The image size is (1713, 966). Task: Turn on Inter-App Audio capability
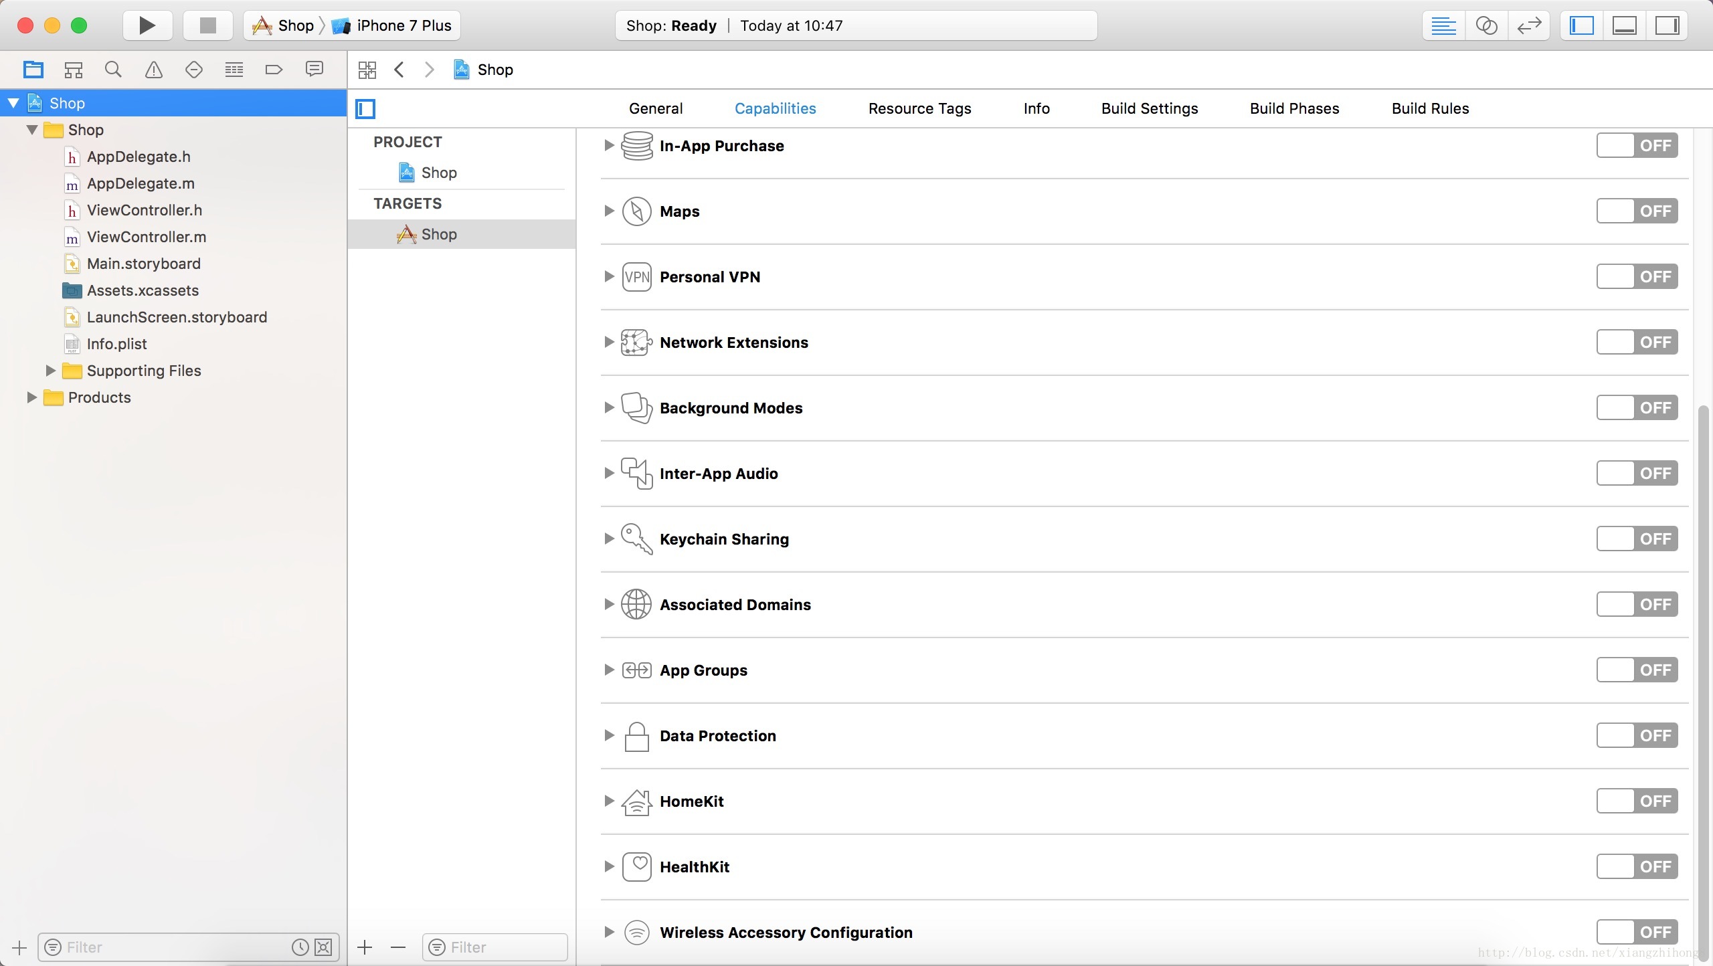[1637, 473]
